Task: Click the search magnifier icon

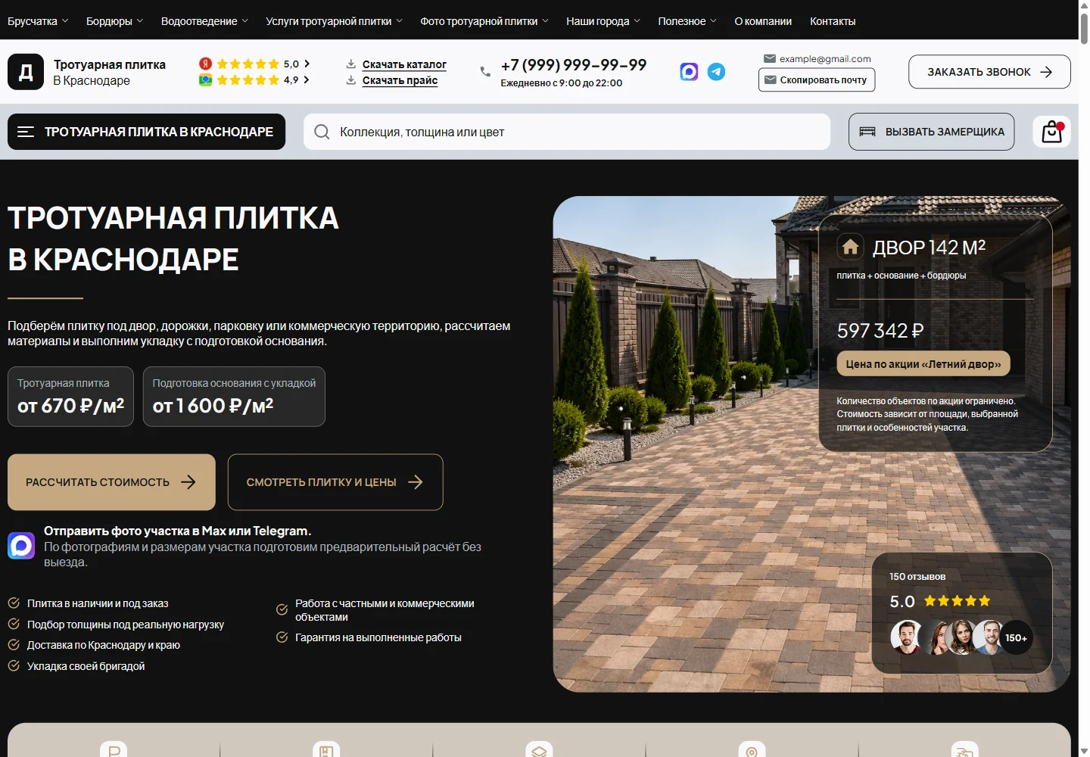Action: [x=322, y=132]
